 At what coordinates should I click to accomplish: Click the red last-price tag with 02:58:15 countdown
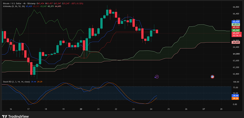tap(236, 34)
